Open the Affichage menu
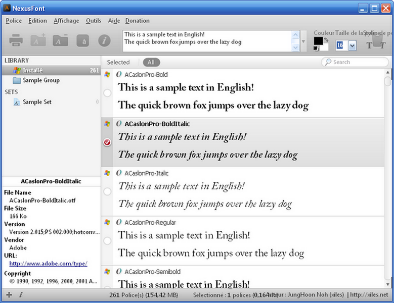This screenshot has width=394, height=303. [x=66, y=21]
